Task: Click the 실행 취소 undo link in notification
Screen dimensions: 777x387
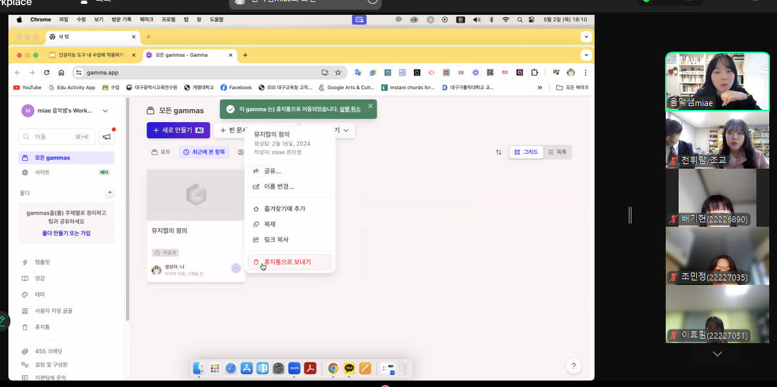Action: [x=350, y=109]
